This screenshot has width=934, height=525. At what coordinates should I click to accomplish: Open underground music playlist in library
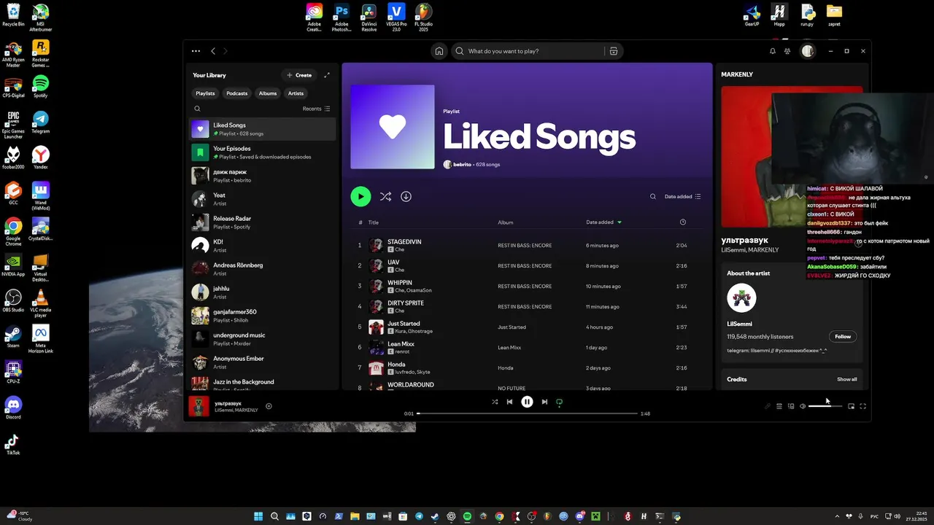pyautogui.click(x=263, y=338)
